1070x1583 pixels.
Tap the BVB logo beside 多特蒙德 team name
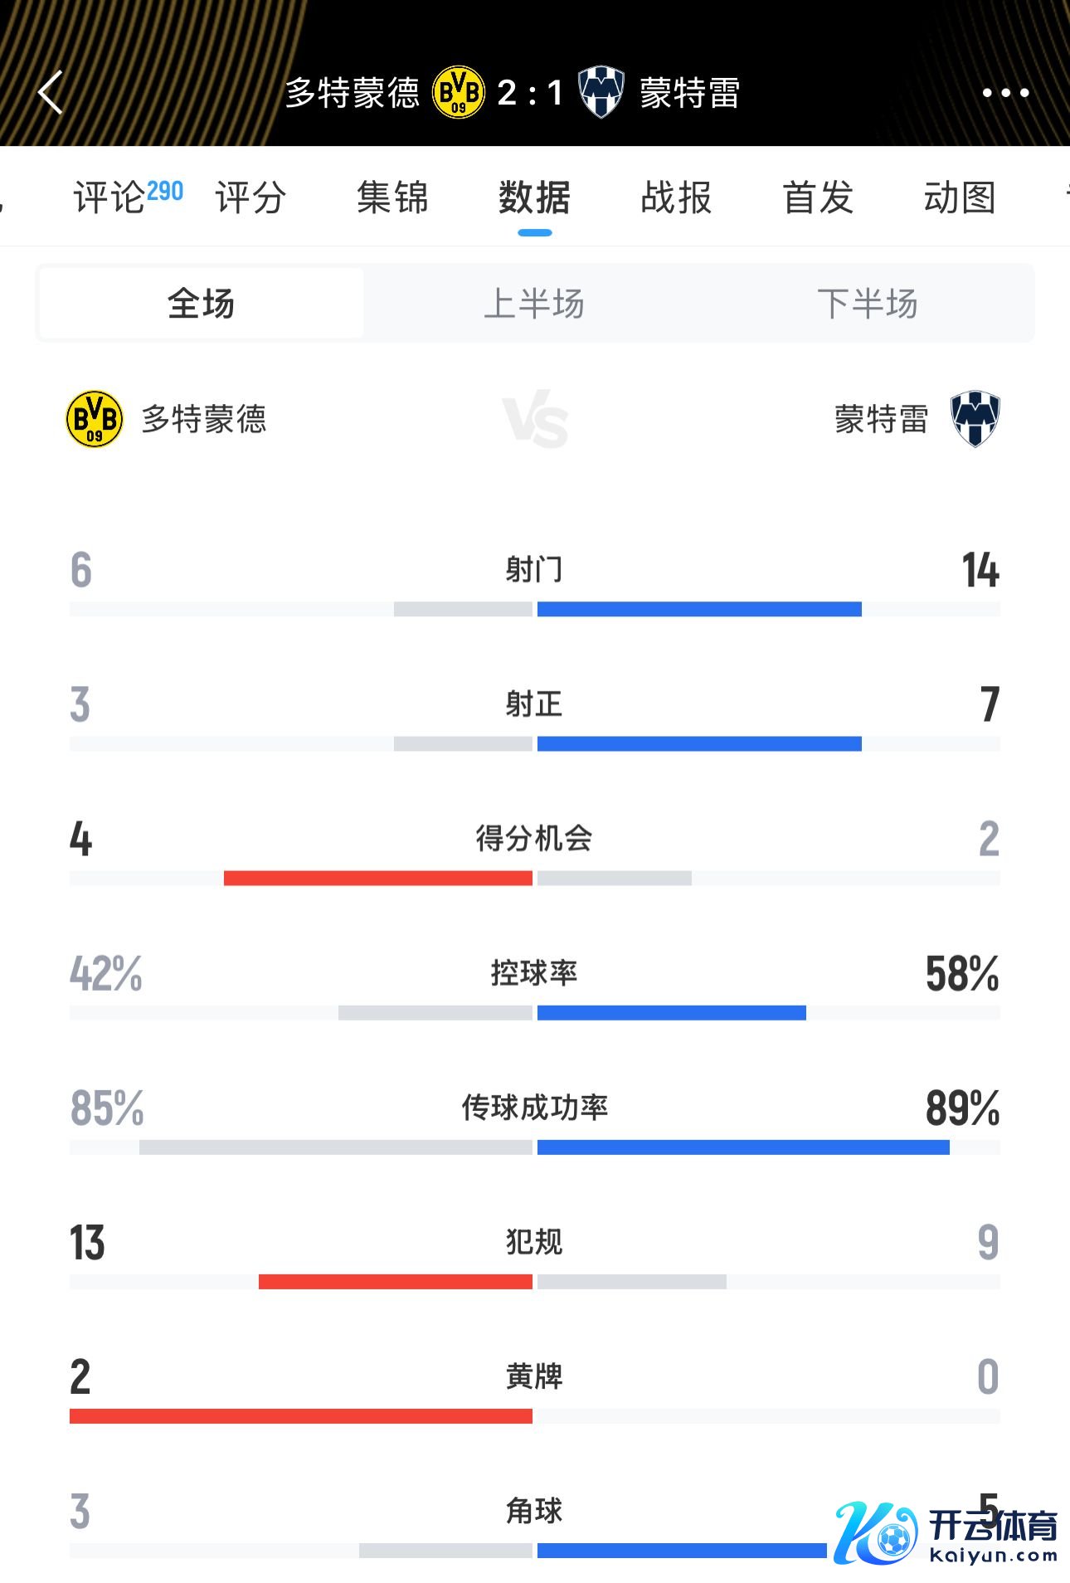point(95,419)
